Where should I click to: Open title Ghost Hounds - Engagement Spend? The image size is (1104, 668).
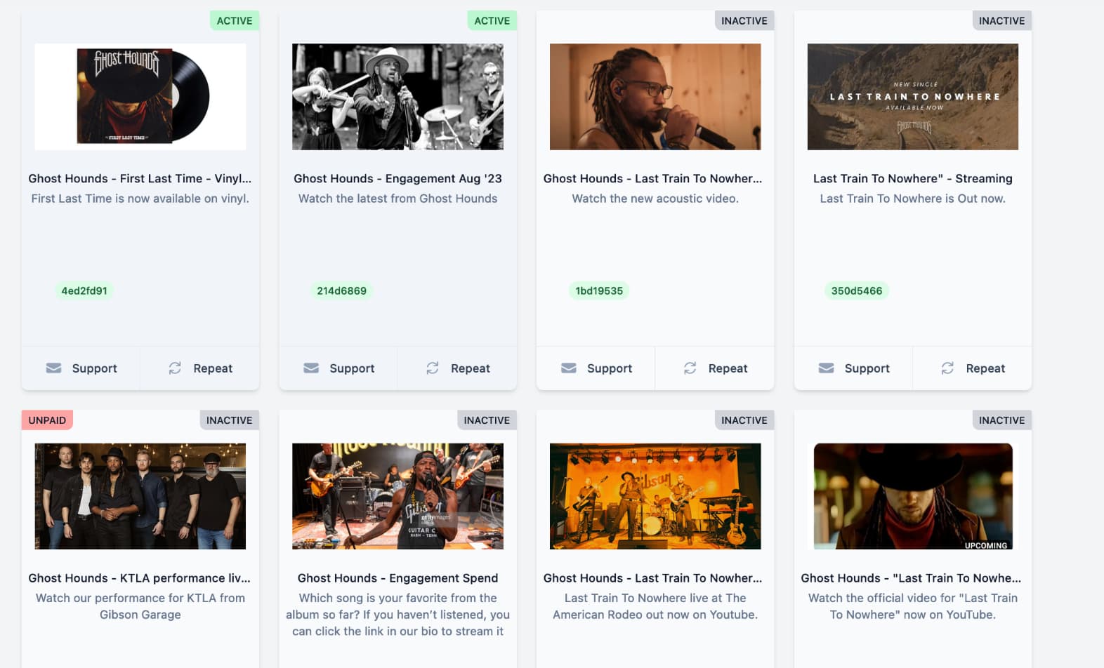pyautogui.click(x=397, y=578)
